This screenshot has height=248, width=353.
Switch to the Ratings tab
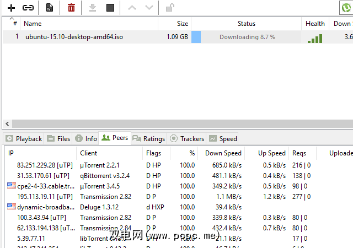pyautogui.click(x=149, y=139)
